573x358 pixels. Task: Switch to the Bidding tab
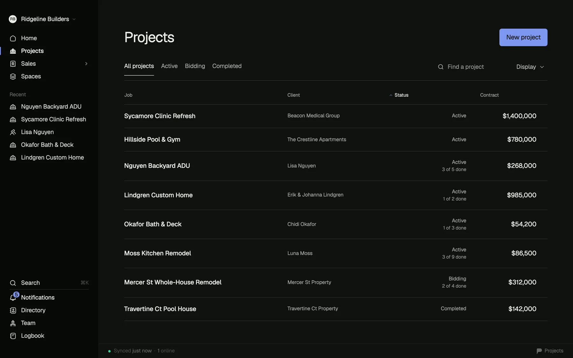coord(195,66)
